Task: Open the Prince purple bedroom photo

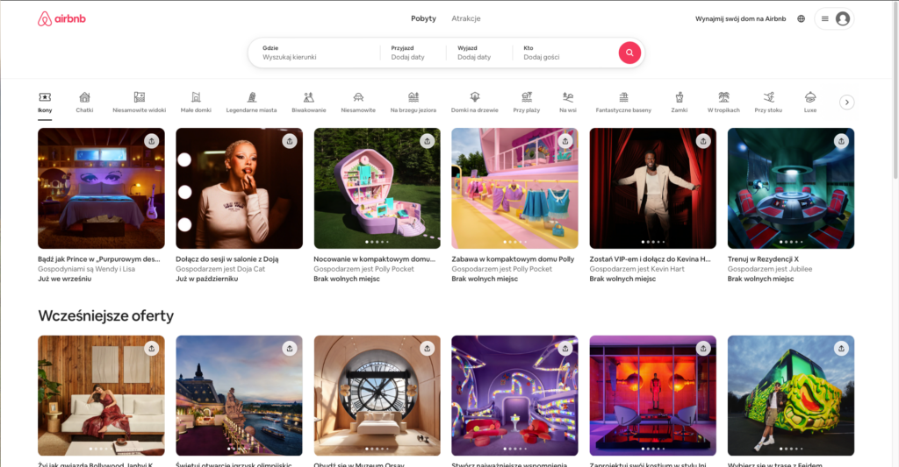Action: pos(101,188)
